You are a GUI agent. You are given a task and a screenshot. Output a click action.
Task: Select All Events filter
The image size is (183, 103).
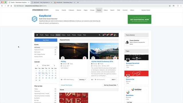coord(45,47)
